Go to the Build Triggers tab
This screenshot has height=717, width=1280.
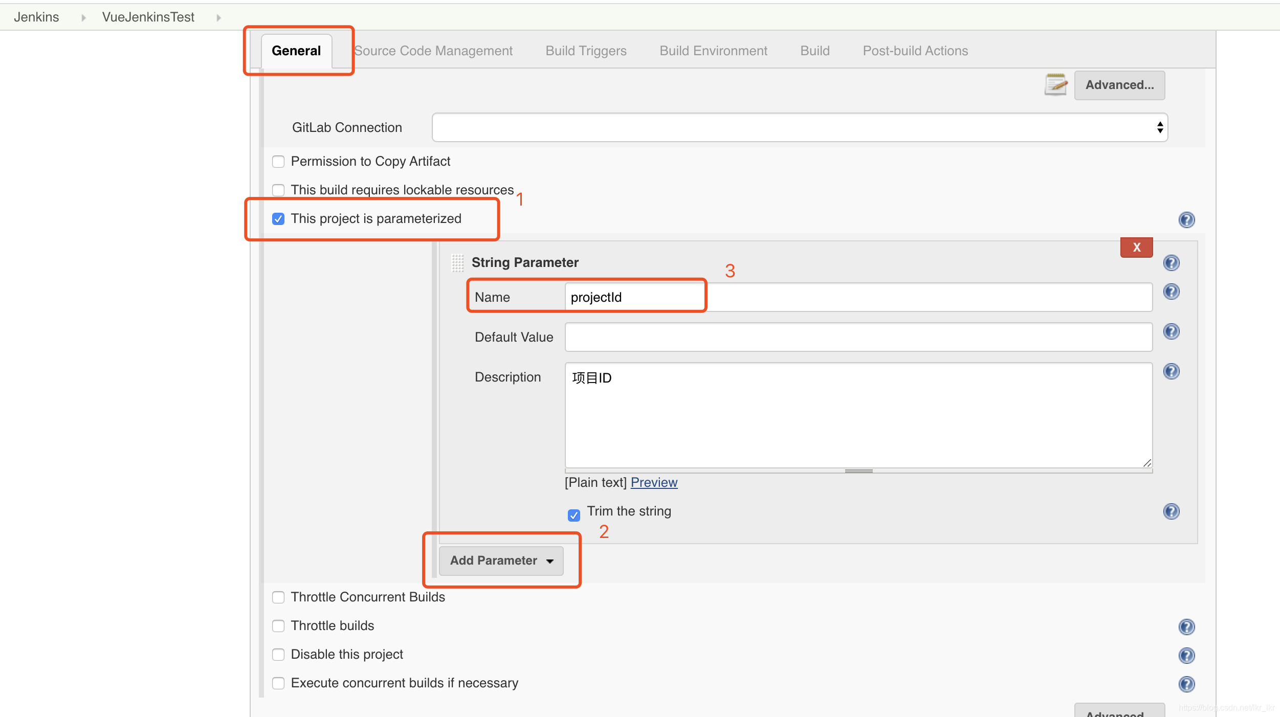click(586, 51)
